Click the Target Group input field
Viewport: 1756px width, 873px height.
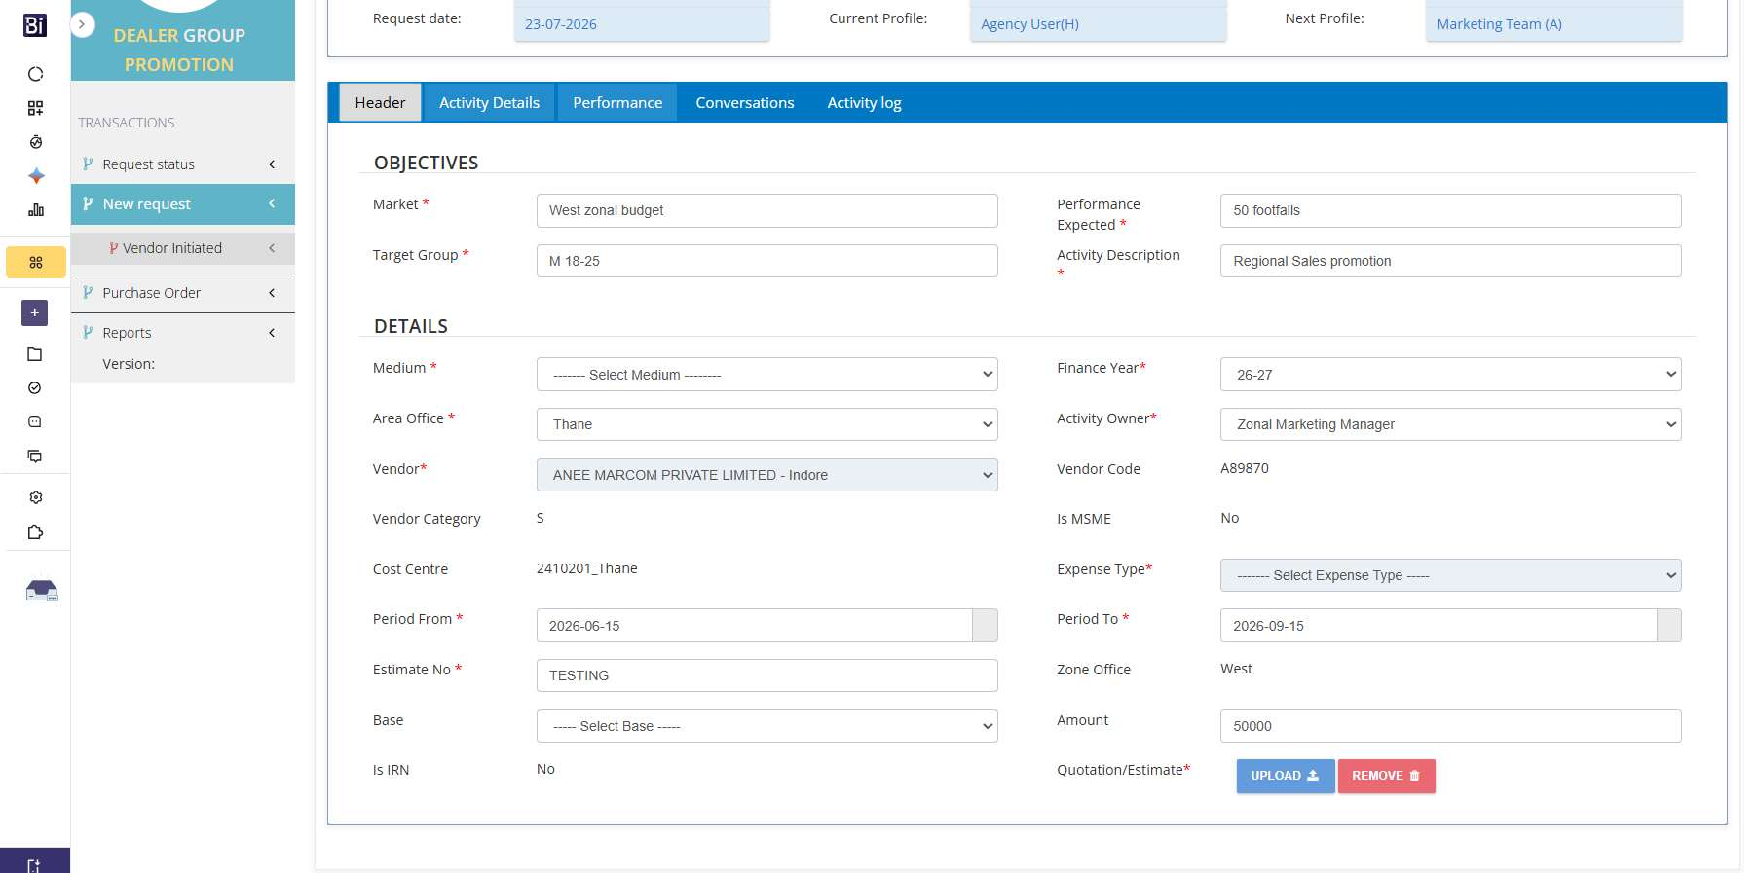click(766, 261)
